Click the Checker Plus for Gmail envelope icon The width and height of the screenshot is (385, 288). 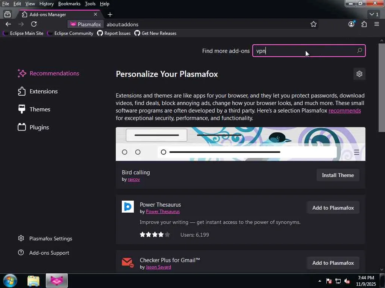[128, 262]
